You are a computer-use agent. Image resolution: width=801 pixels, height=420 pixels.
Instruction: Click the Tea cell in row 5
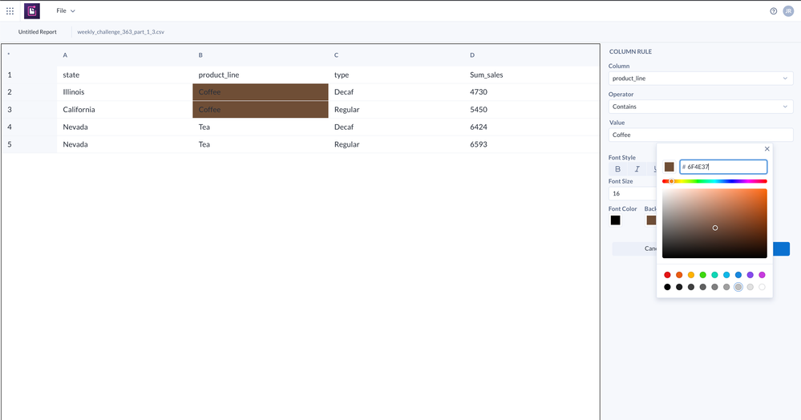[x=261, y=144]
